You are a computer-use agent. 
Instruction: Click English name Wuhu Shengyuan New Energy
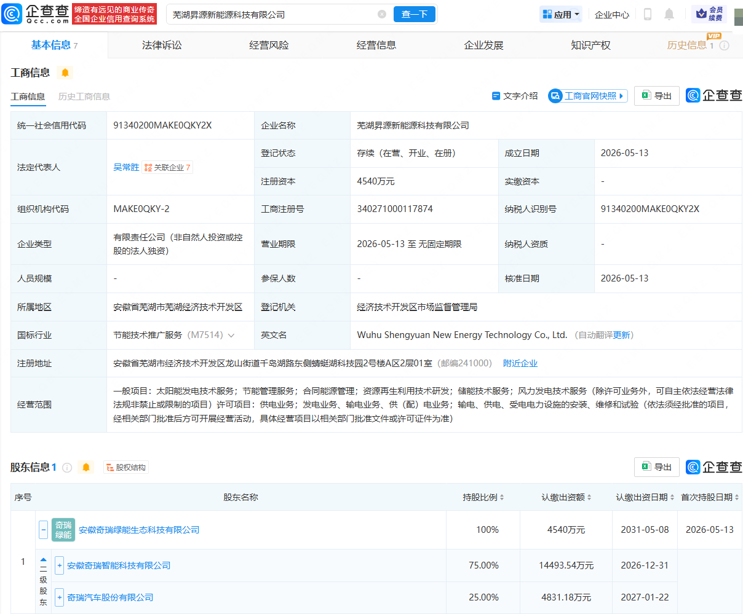462,335
